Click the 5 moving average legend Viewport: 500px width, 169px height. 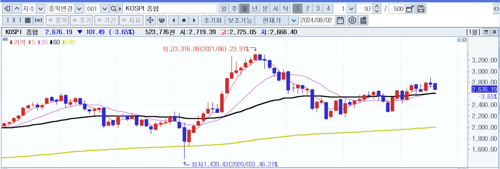click(x=31, y=42)
